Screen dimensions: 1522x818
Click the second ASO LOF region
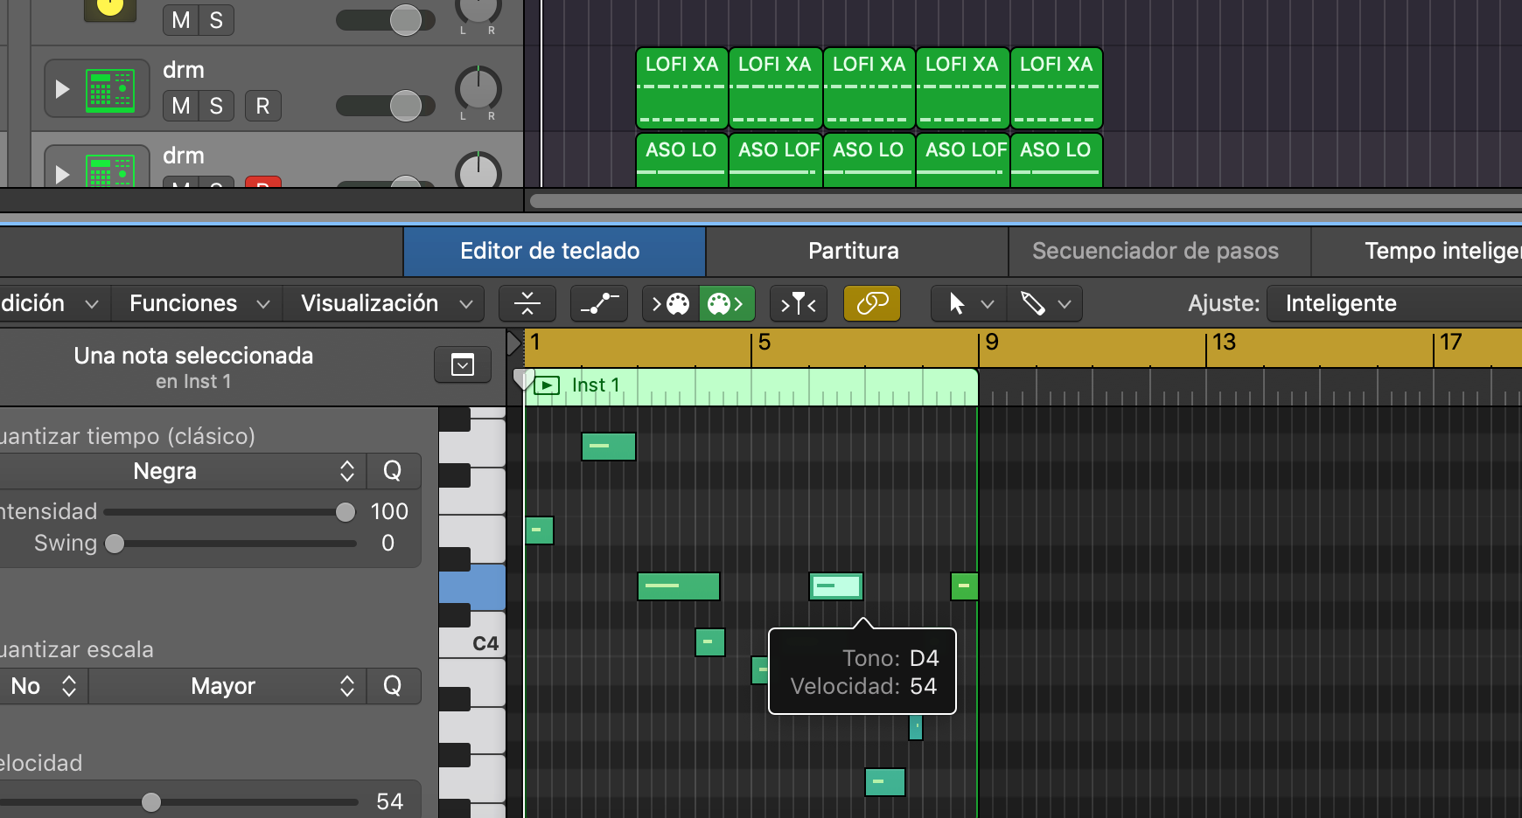pyautogui.click(x=963, y=160)
